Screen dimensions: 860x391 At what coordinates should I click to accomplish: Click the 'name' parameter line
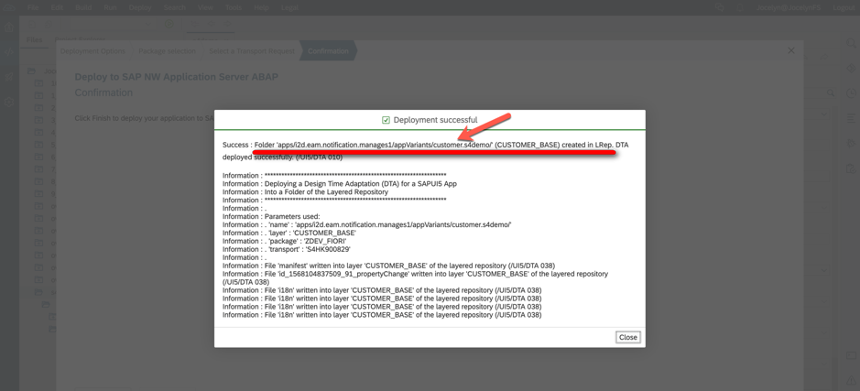(367, 225)
